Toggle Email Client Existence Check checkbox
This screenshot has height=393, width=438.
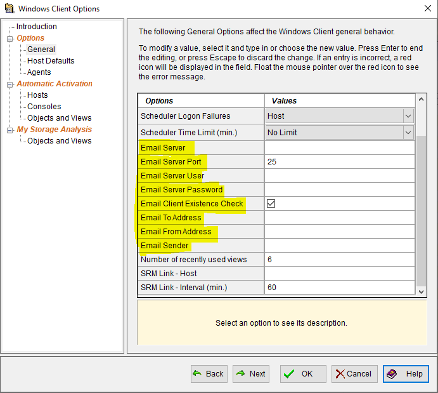(271, 203)
